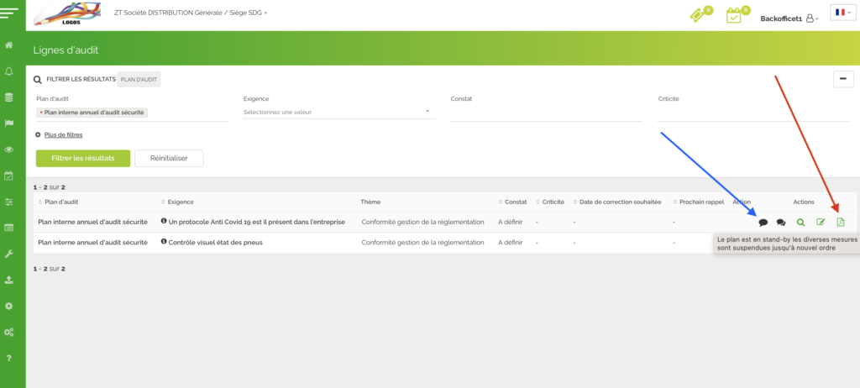Click the home icon in left sidebar

pyautogui.click(x=9, y=45)
